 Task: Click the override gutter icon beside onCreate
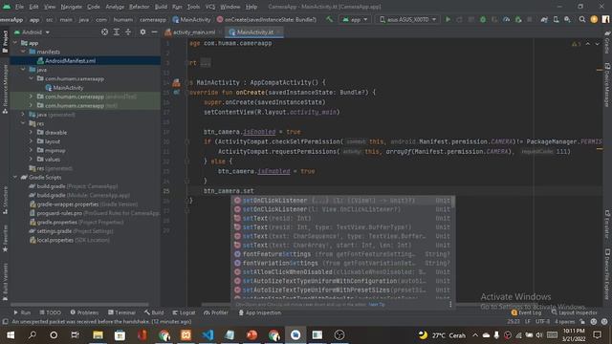click(176, 93)
